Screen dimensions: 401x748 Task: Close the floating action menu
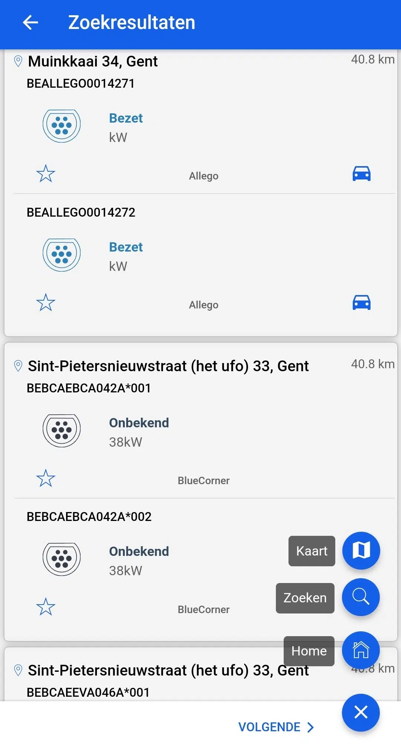361,712
